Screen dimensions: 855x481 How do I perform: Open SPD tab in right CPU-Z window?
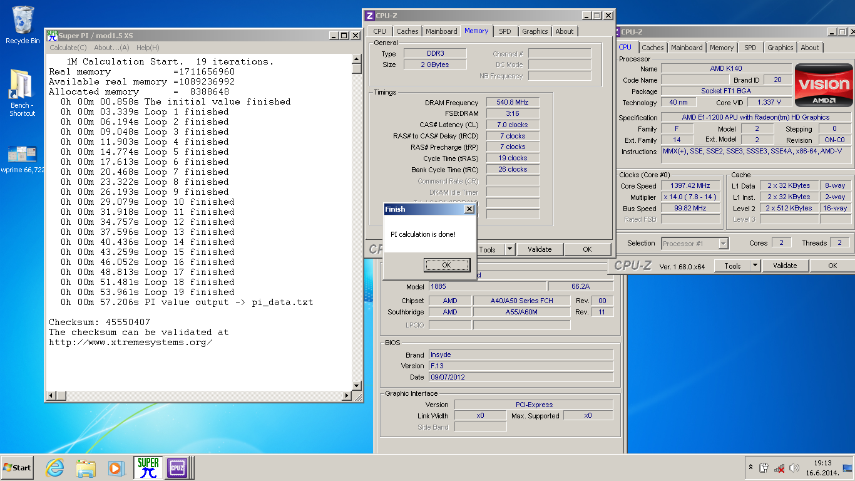pyautogui.click(x=750, y=48)
